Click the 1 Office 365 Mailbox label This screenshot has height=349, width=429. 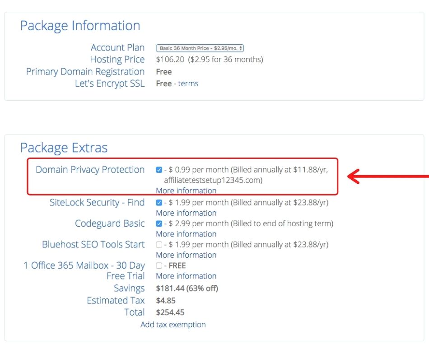(84, 271)
